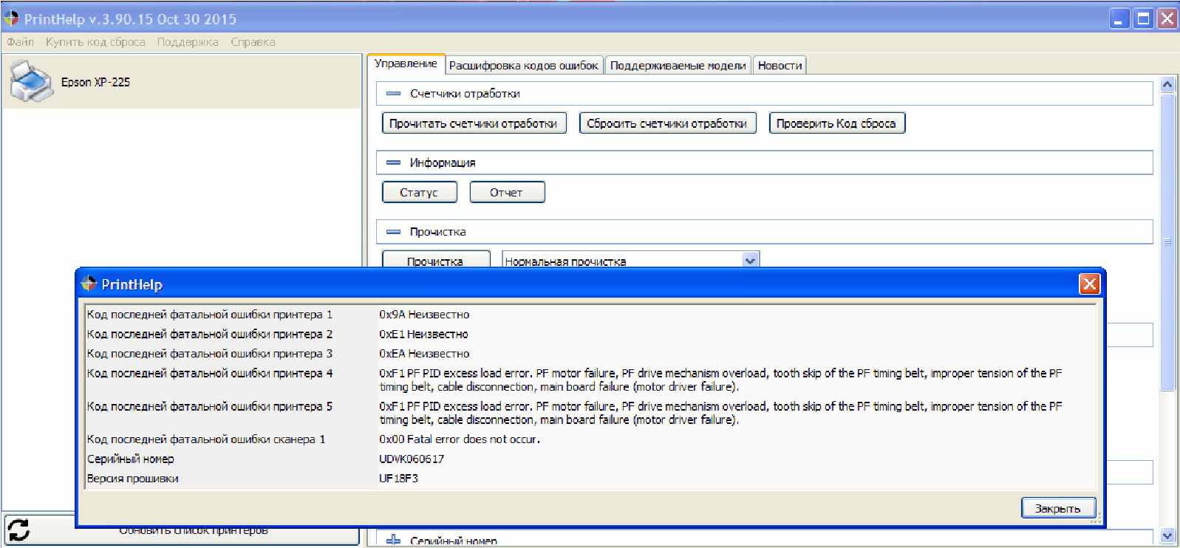Click the vertical scrollbar thumb
Viewport: 1180px width, 548px height.
[x=1167, y=242]
